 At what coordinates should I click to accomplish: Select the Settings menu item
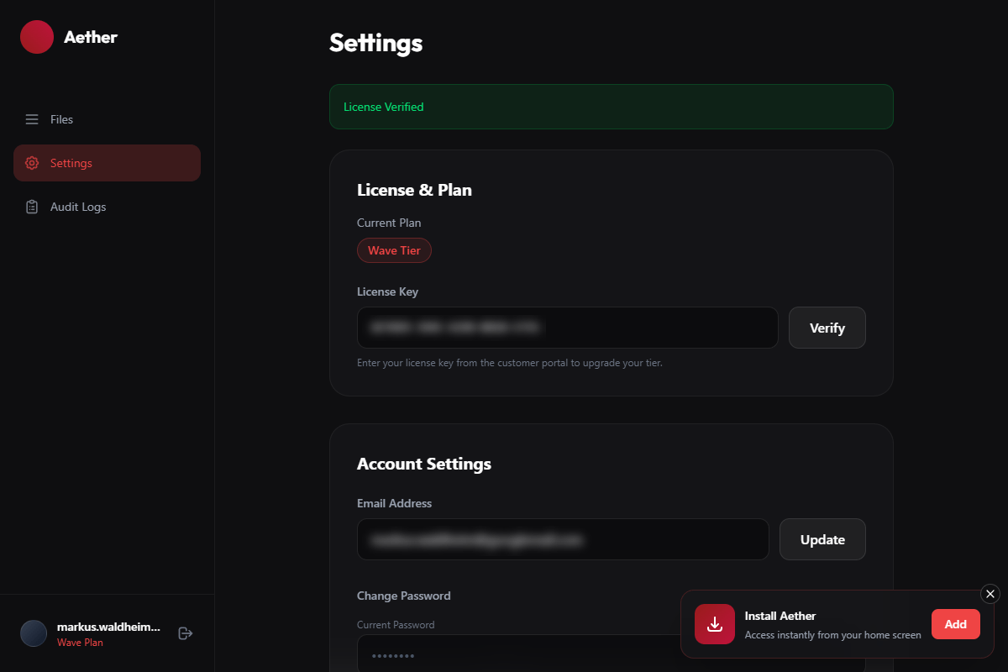pos(107,163)
